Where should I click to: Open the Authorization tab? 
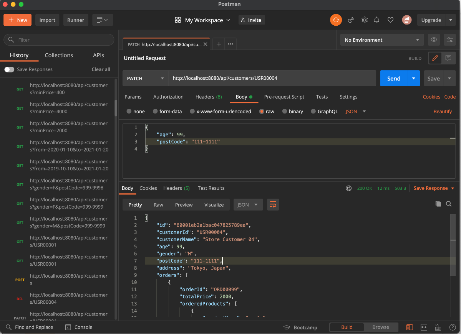click(x=168, y=97)
